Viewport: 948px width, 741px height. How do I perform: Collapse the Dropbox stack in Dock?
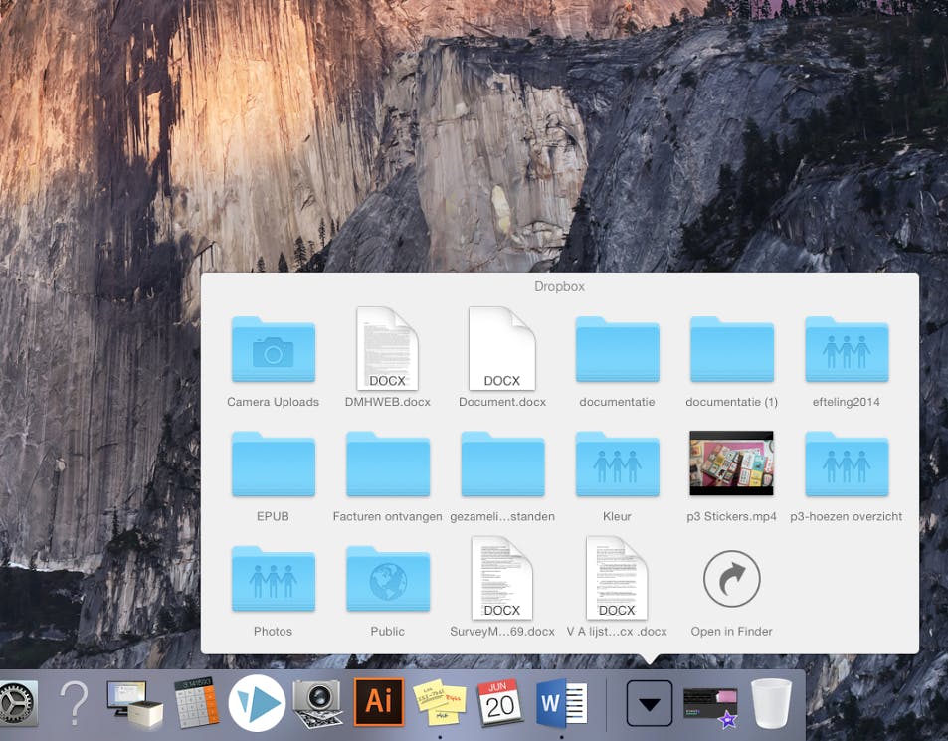click(x=650, y=703)
